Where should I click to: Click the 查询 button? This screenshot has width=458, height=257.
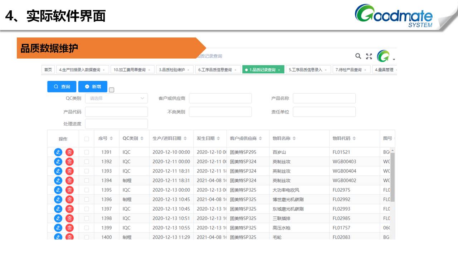62,87
